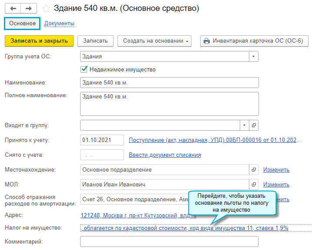Open the property tax settings link
The image size is (312, 250).
pyautogui.click(x=185, y=228)
